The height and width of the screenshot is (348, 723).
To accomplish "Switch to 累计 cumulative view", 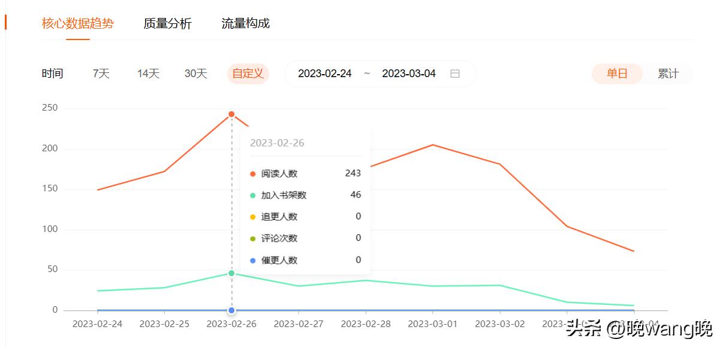I will [x=669, y=73].
